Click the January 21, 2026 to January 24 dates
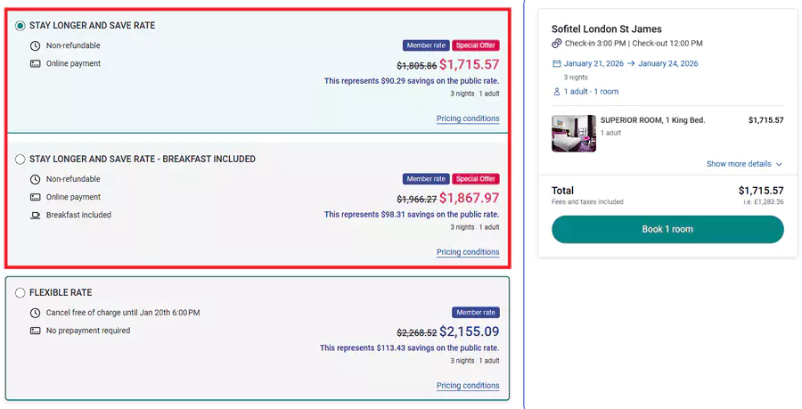This screenshot has height=409, width=802. click(x=631, y=64)
